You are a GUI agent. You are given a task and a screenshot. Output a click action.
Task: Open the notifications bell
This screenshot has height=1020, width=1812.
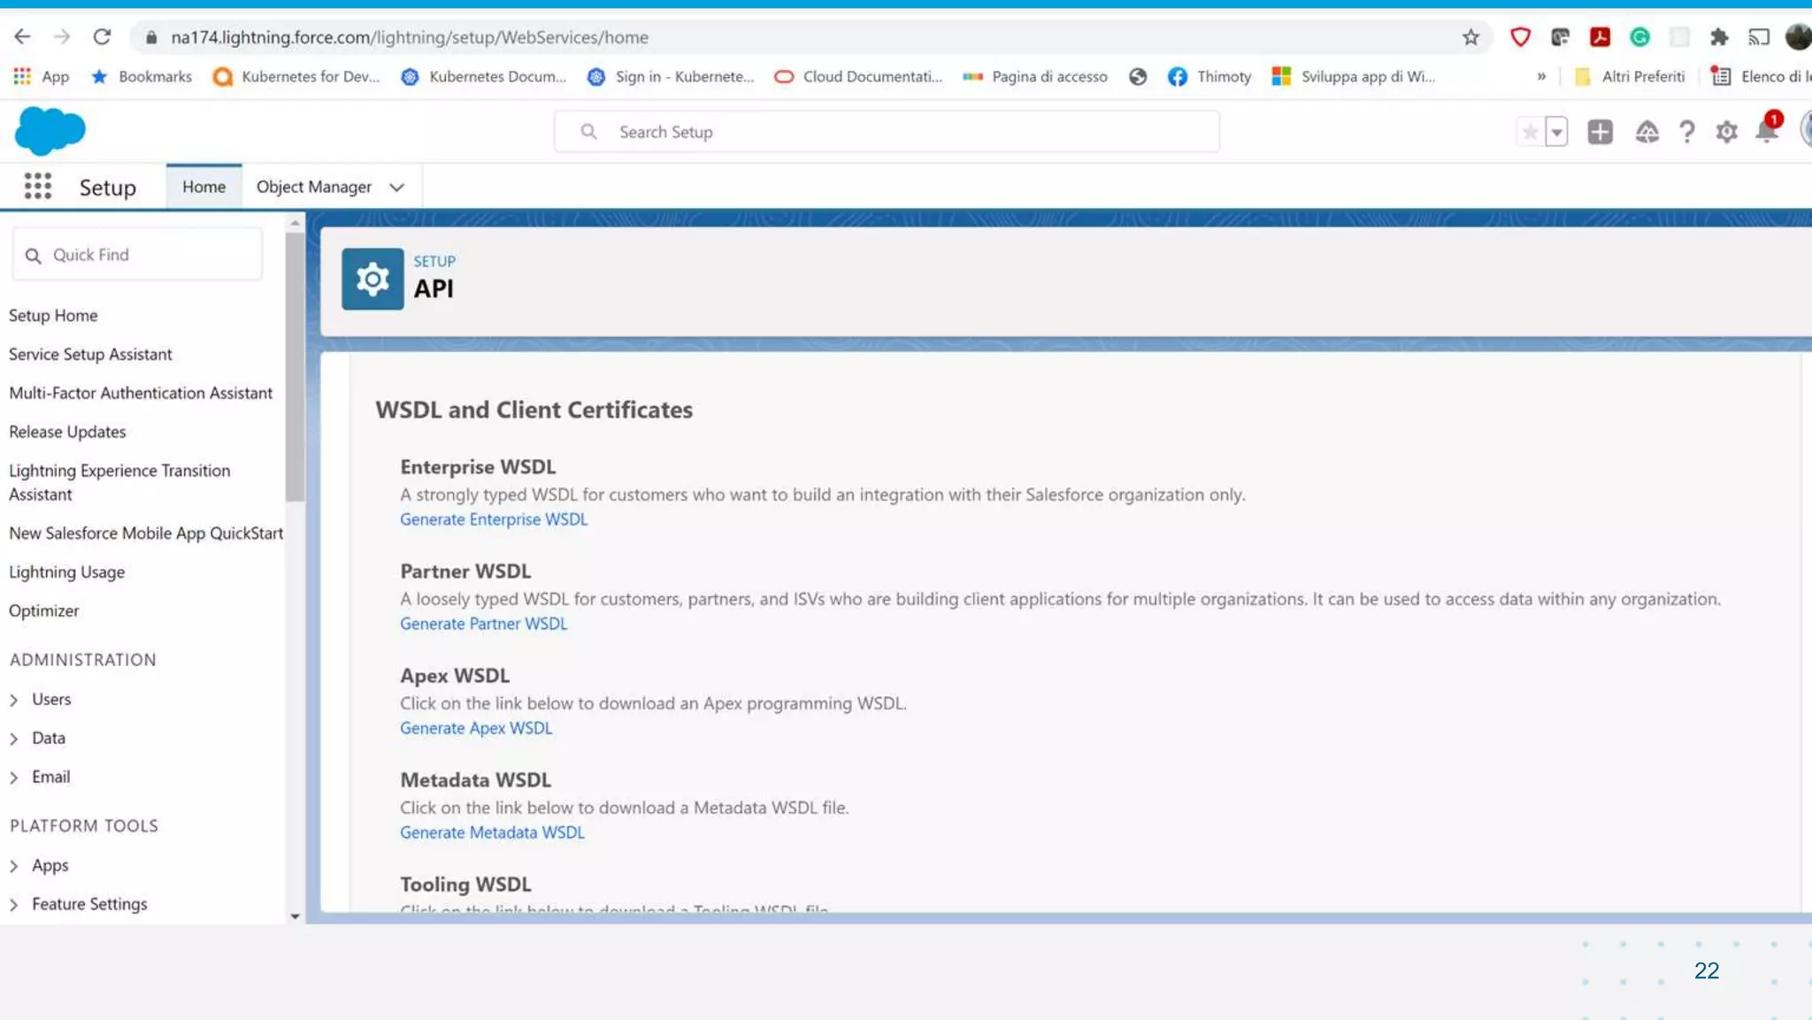click(x=1766, y=132)
